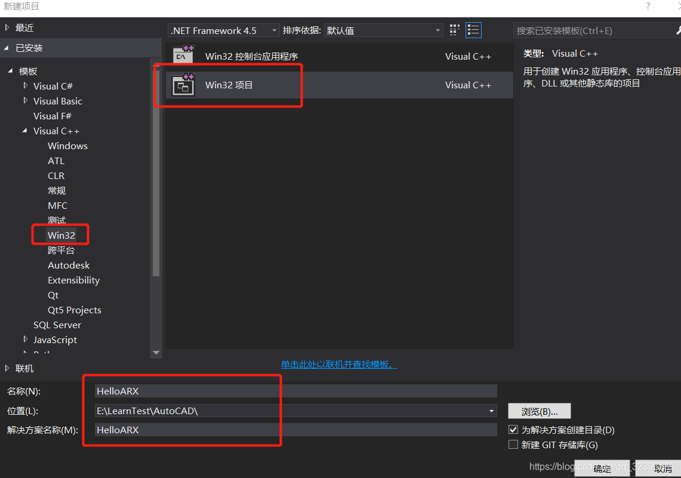Enable new GIT repository checkbox
The image size is (681, 478).
pyautogui.click(x=513, y=444)
